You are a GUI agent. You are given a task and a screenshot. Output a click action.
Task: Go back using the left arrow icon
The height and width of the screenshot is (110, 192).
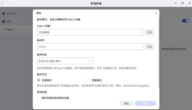pos(3,3)
